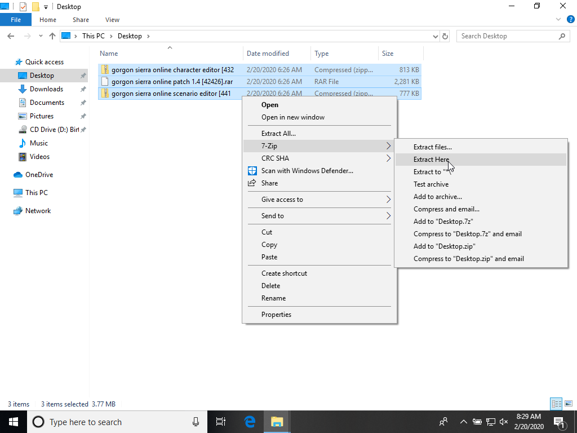
Task: Switch to large icons view toggle
Action: pyautogui.click(x=567, y=404)
